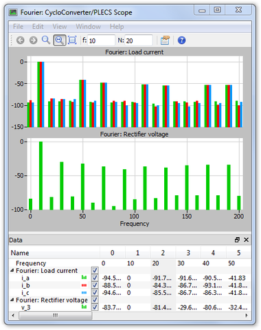Open the blue help icon
The image size is (261, 330).
pos(181,41)
